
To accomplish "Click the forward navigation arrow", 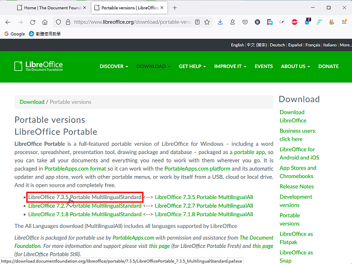I will point(20,22).
